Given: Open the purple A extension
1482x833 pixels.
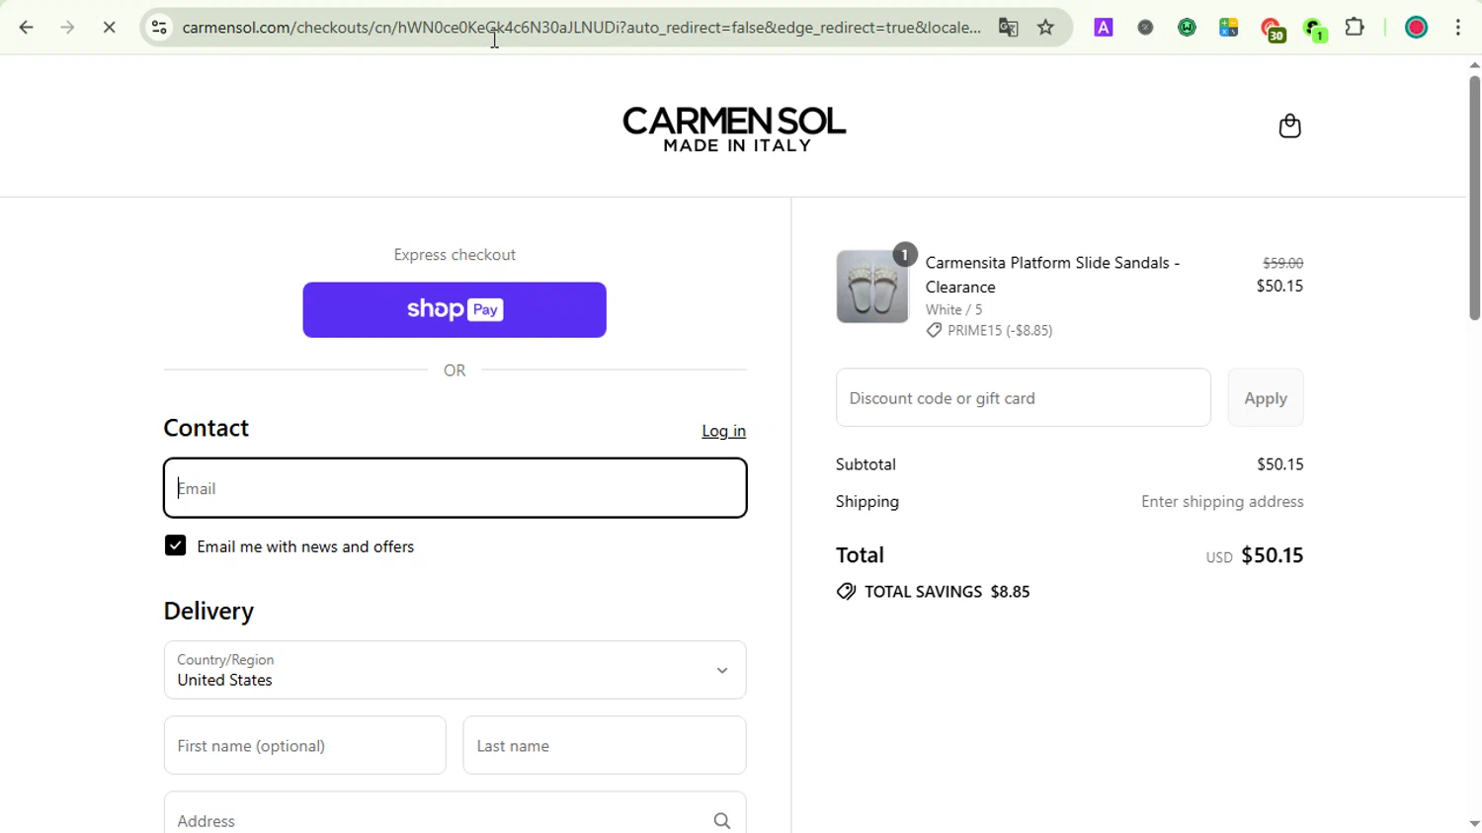Looking at the screenshot, I should 1104,28.
